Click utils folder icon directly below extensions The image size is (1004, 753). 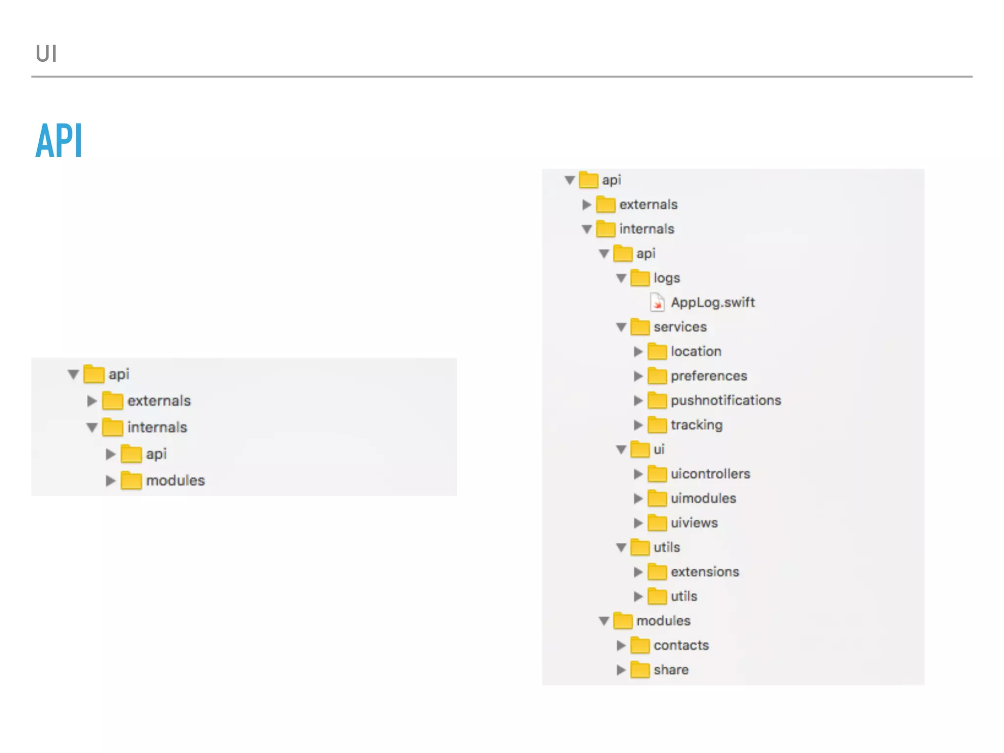pyautogui.click(x=657, y=596)
